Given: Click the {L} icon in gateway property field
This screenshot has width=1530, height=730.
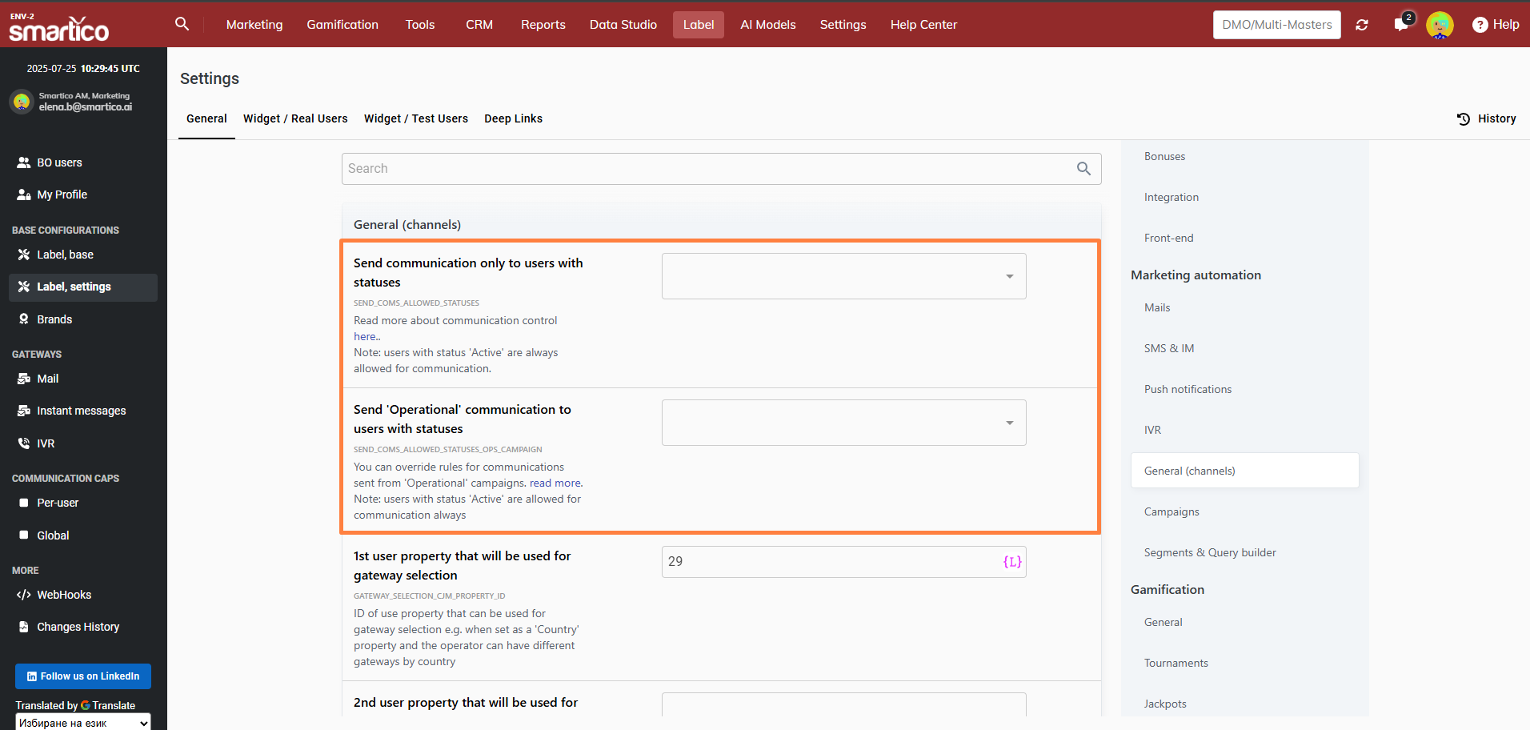Looking at the screenshot, I should click(x=1011, y=562).
